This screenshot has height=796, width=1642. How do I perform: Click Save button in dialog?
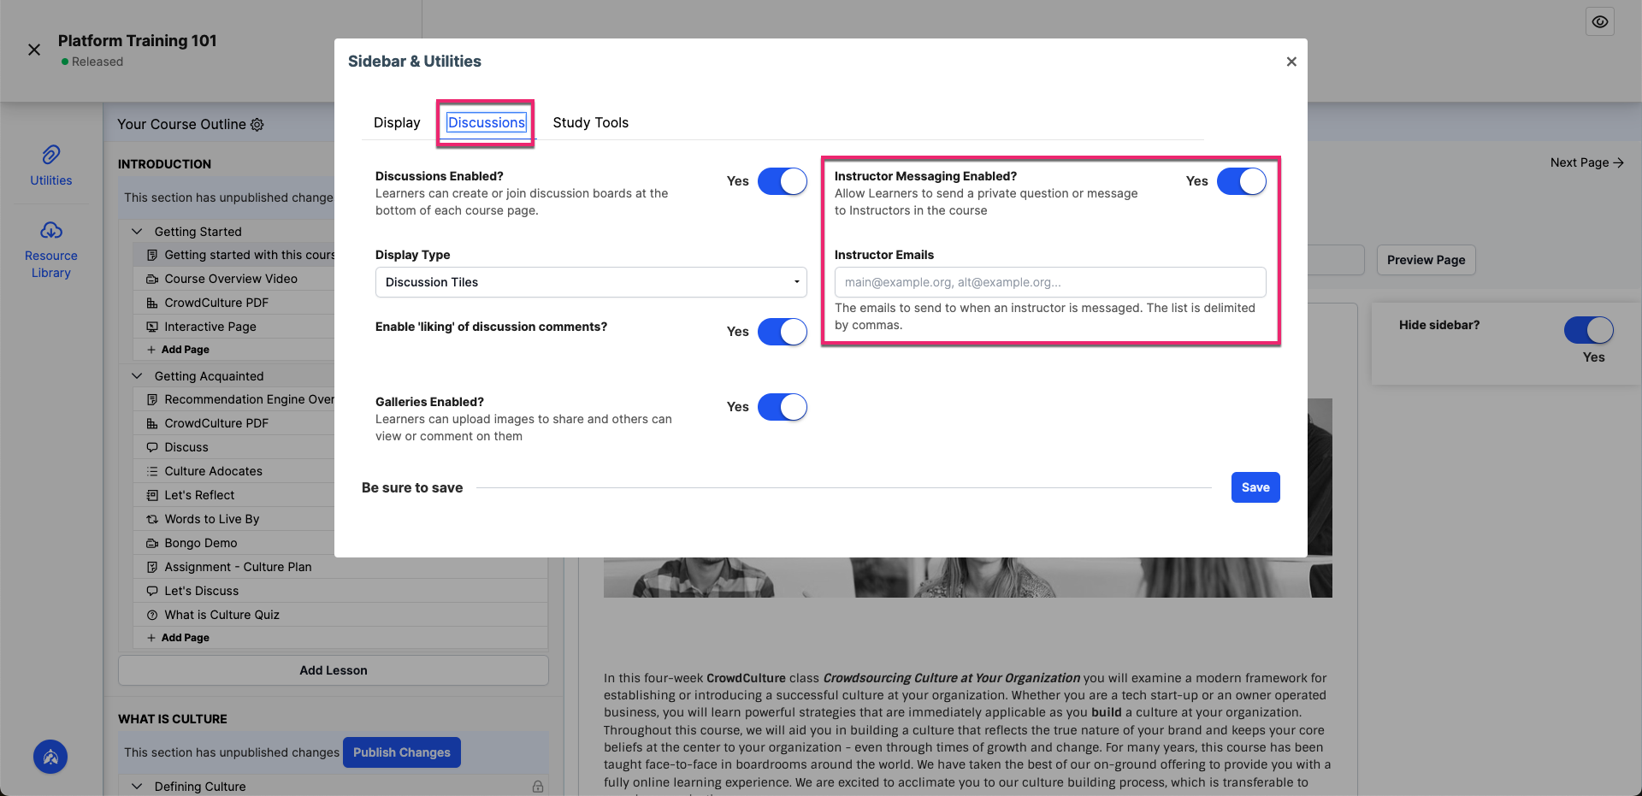[x=1255, y=487]
